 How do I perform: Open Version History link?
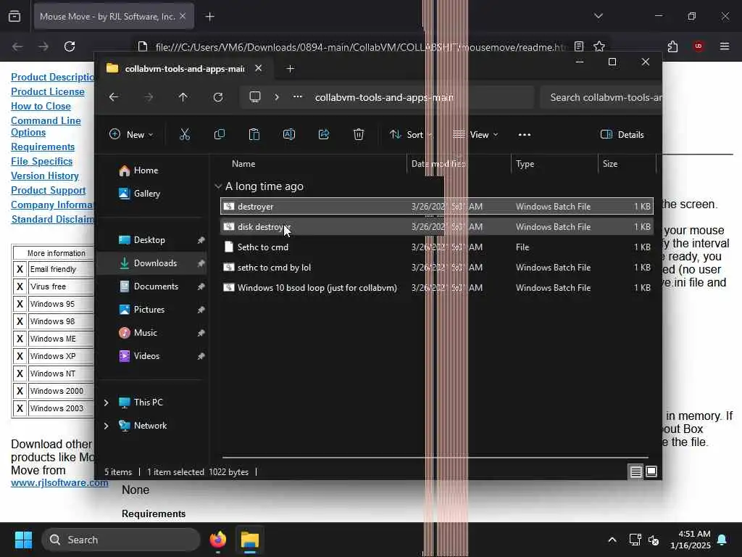(x=45, y=176)
